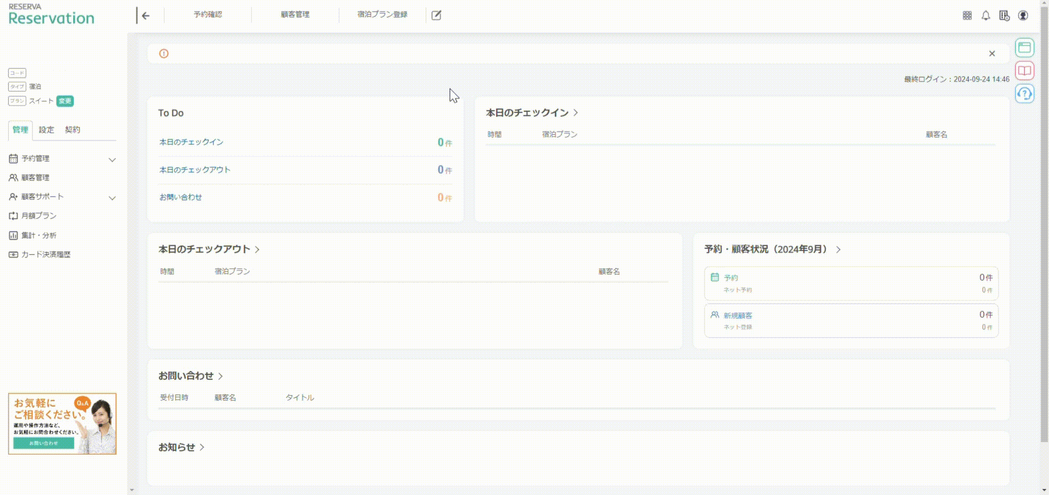Open 宿泊プラン登録 in the top bar

pyautogui.click(x=382, y=15)
